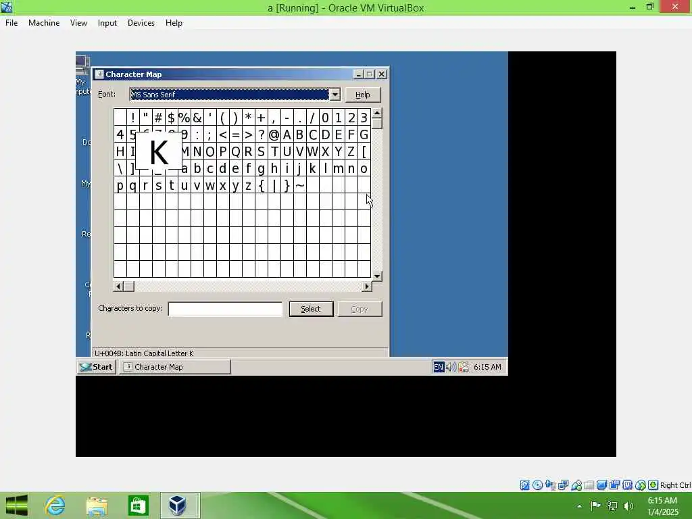Click Character Map taskbar button in guest
Viewport: 692px width, 519px height.
pyautogui.click(x=175, y=367)
